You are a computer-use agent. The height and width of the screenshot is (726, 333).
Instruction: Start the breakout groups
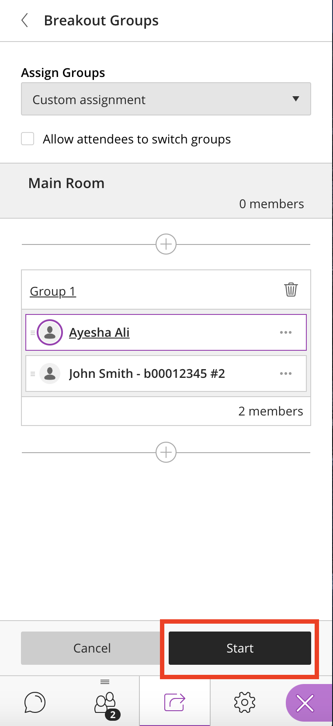coord(240,648)
